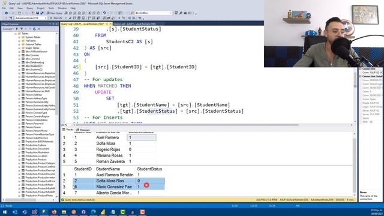Open Firefox from the taskbar

click(x=54, y=212)
